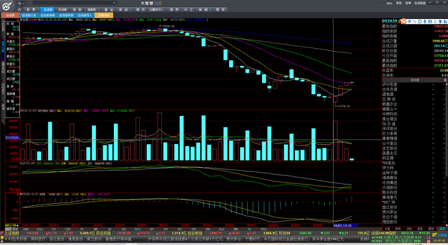Click 在线客服 in the title bar
Image resolution: width=448 pixels, height=245 pixels.
click(x=420, y=3)
